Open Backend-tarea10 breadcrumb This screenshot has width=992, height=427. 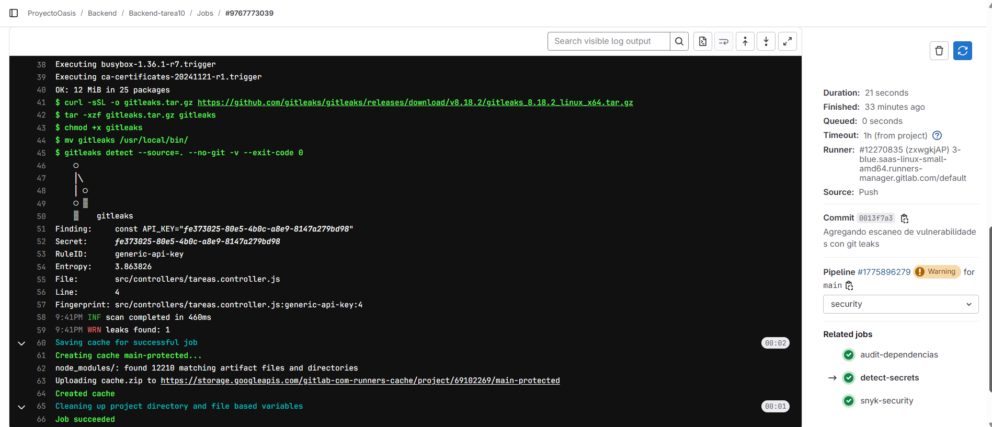[157, 13]
